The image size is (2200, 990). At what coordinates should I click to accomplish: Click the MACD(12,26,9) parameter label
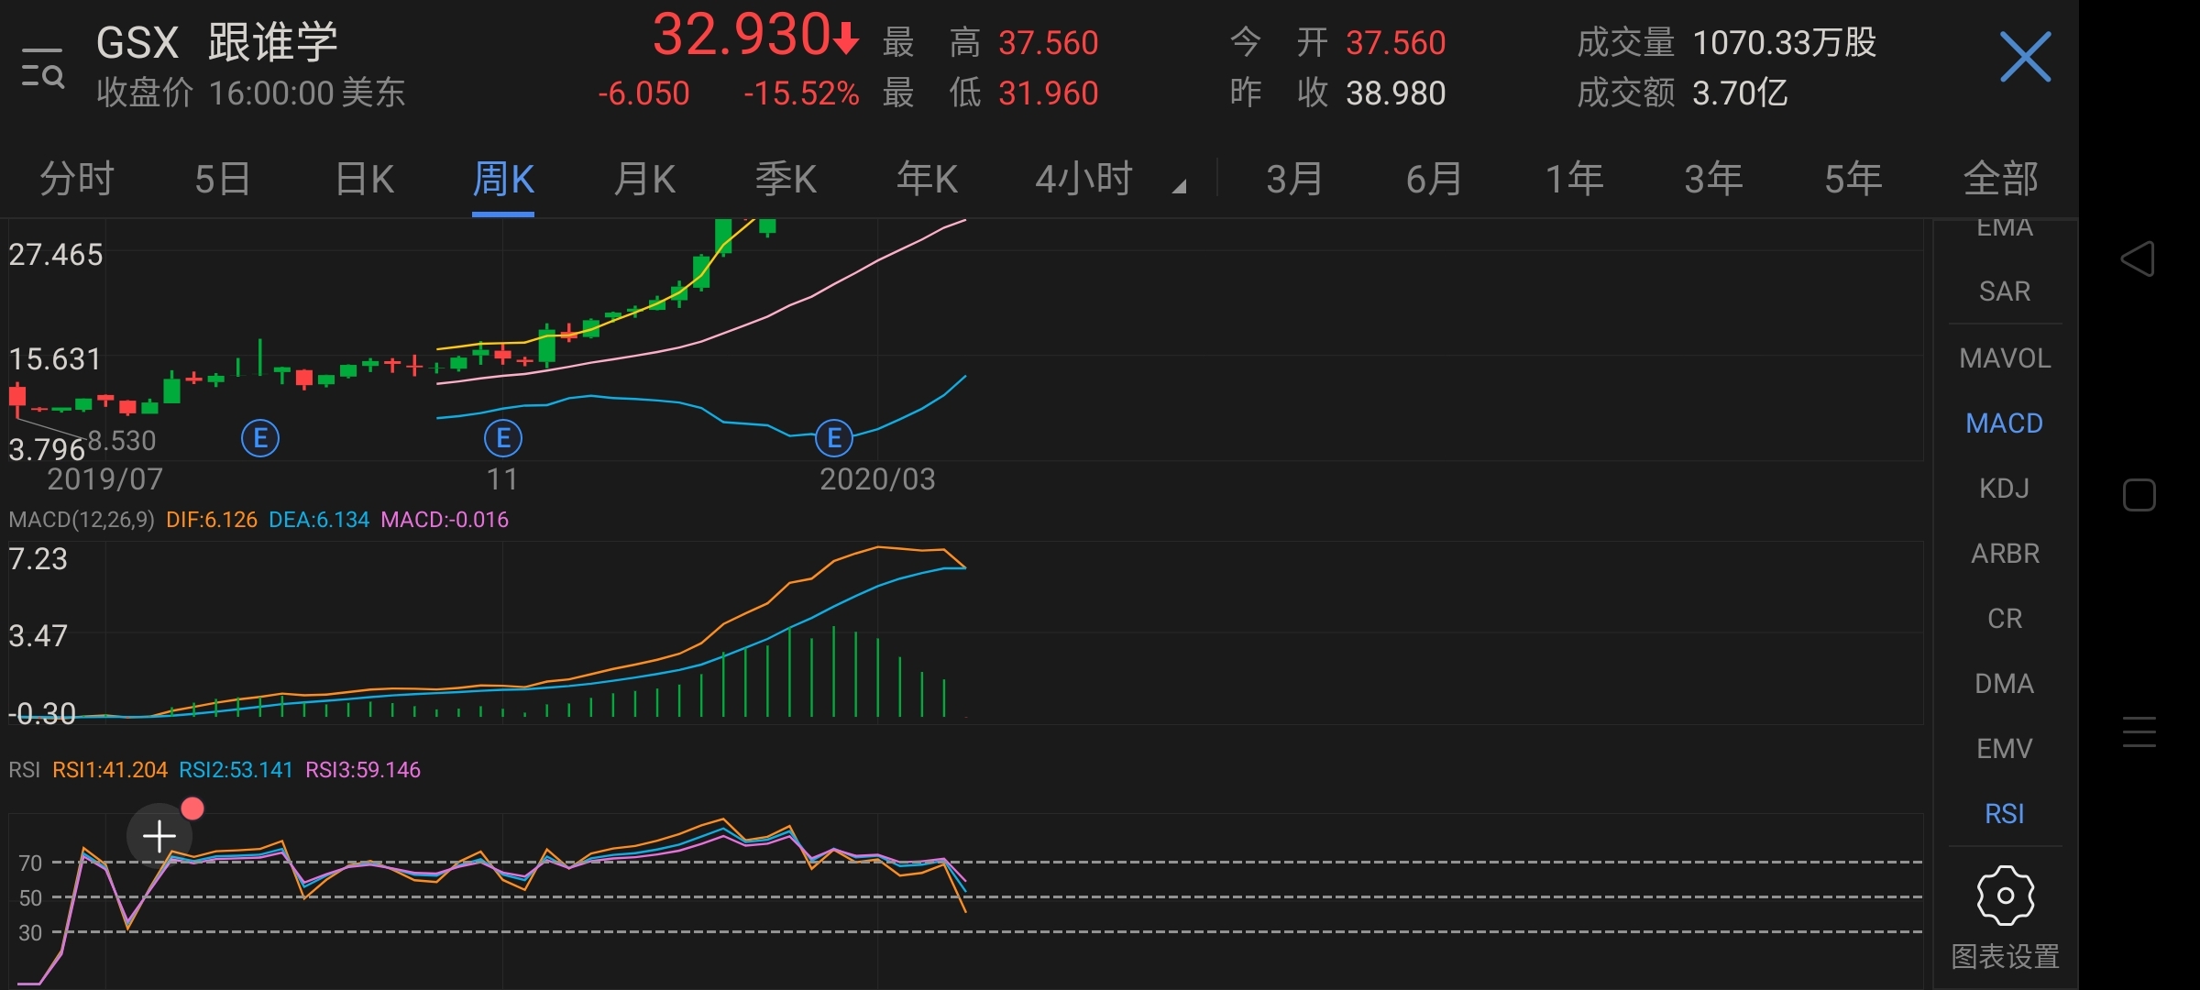(82, 520)
